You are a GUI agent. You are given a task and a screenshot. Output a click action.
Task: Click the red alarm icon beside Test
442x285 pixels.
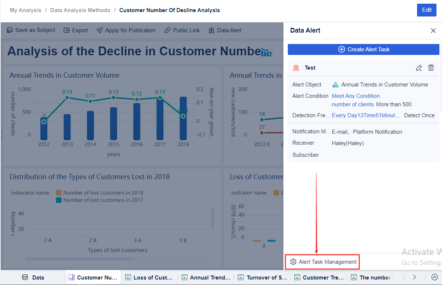point(296,68)
